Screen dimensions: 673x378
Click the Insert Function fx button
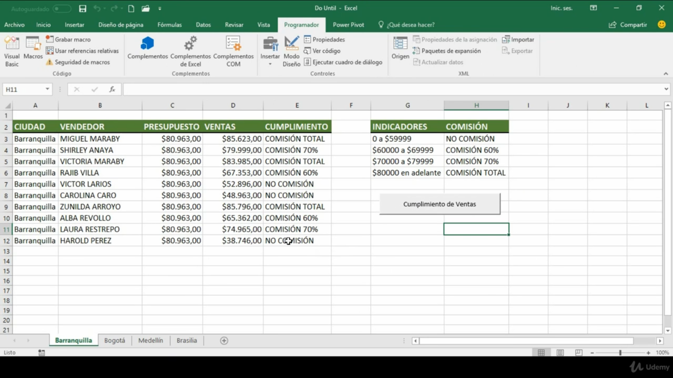[x=112, y=89]
